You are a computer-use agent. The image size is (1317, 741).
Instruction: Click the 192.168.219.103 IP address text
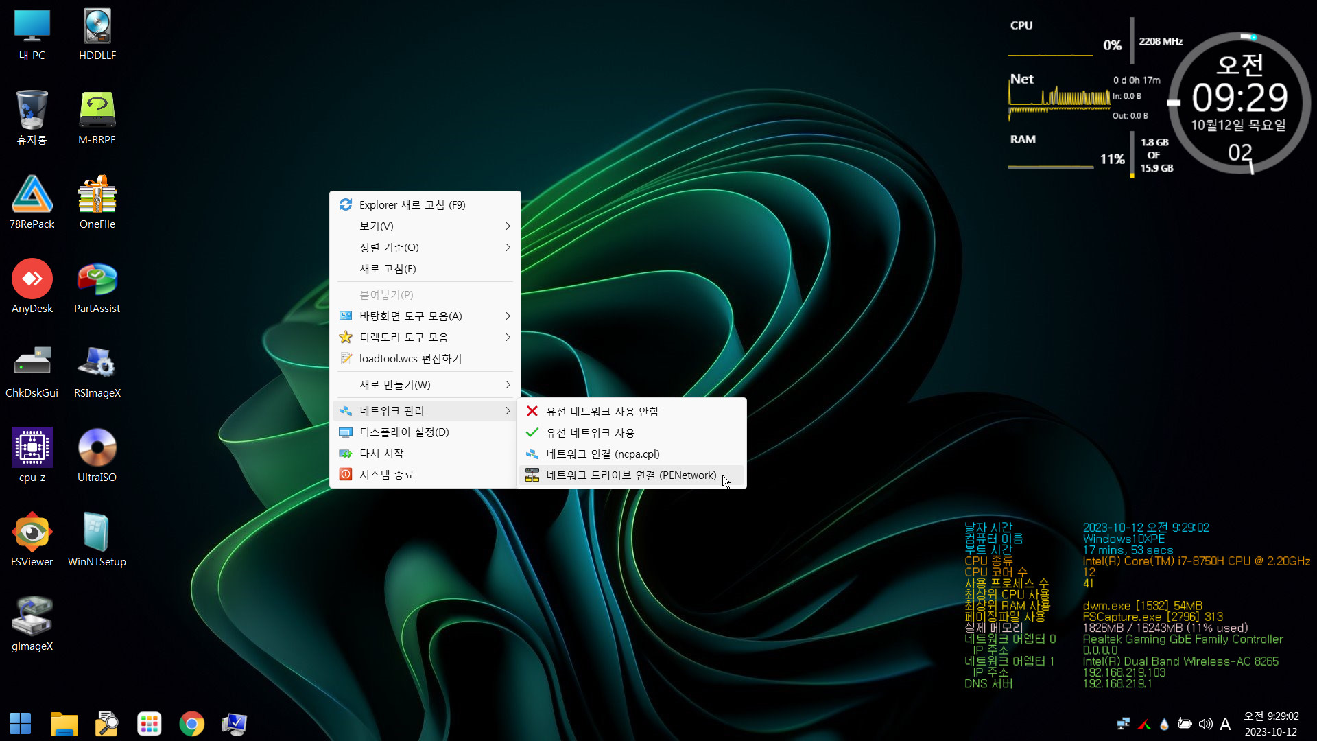click(x=1124, y=673)
